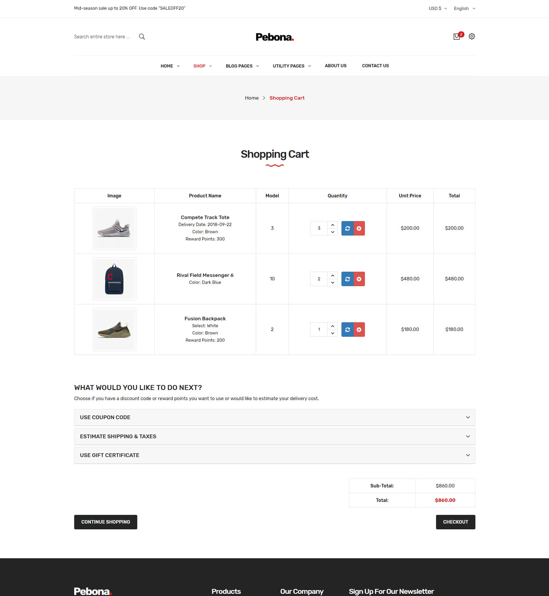The width and height of the screenshot is (549, 596).
Task: Click the Checkout button
Action: pyautogui.click(x=455, y=522)
